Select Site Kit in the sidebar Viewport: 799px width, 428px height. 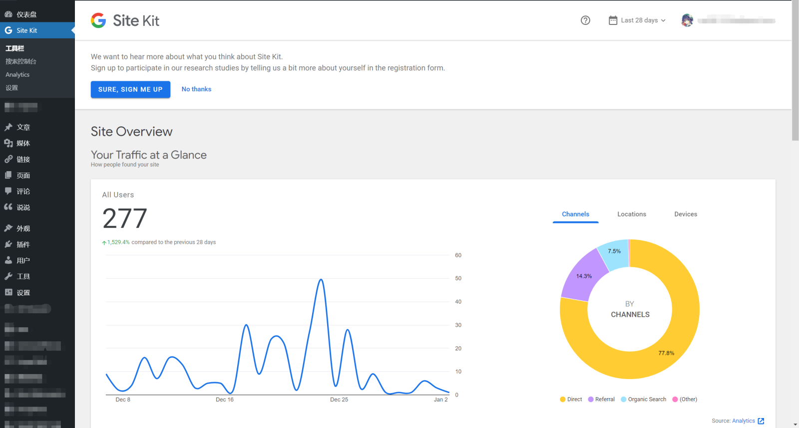click(x=37, y=30)
